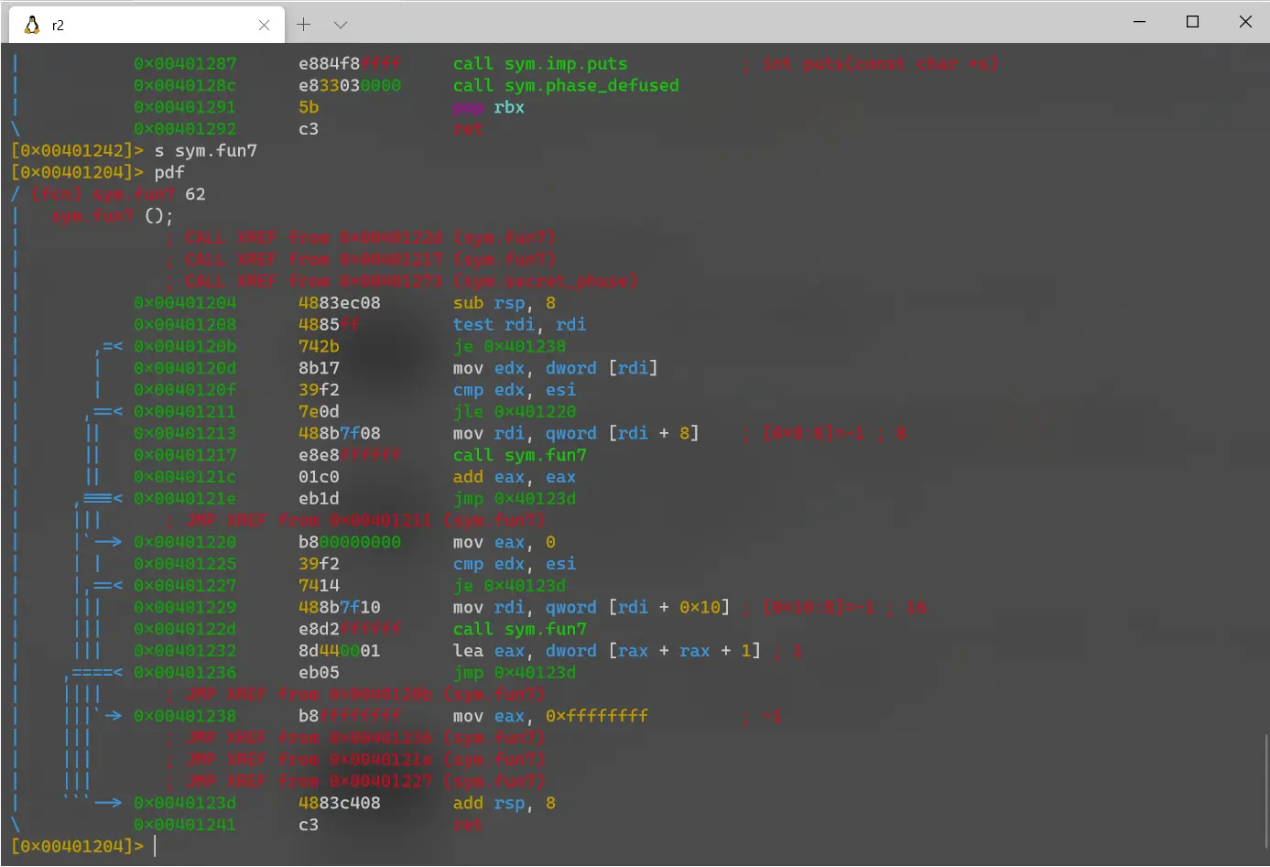Image resolution: width=1270 pixels, height=867 pixels.
Task: Click opcode b800000000
Action: tap(350, 542)
